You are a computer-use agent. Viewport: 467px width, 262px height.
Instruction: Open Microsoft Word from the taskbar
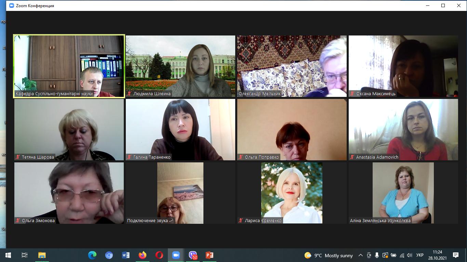(x=126, y=255)
